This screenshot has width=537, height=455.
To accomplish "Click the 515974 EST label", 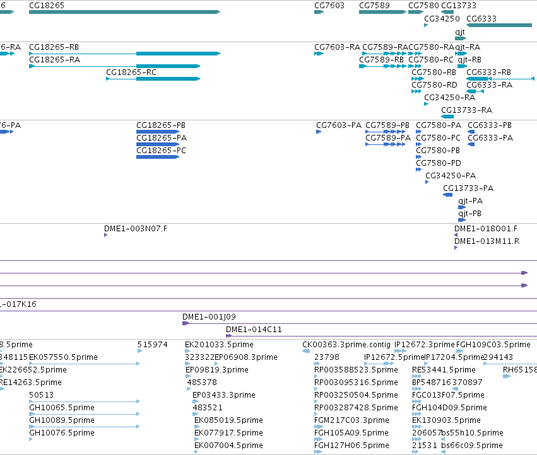I will (153, 345).
